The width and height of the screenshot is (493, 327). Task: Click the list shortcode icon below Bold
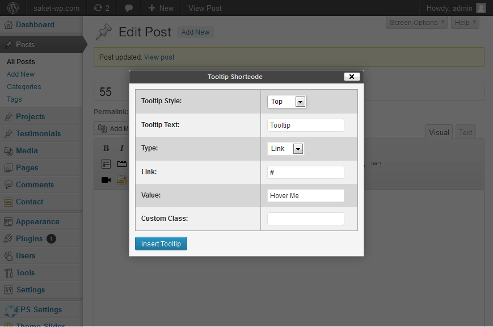coord(106,164)
